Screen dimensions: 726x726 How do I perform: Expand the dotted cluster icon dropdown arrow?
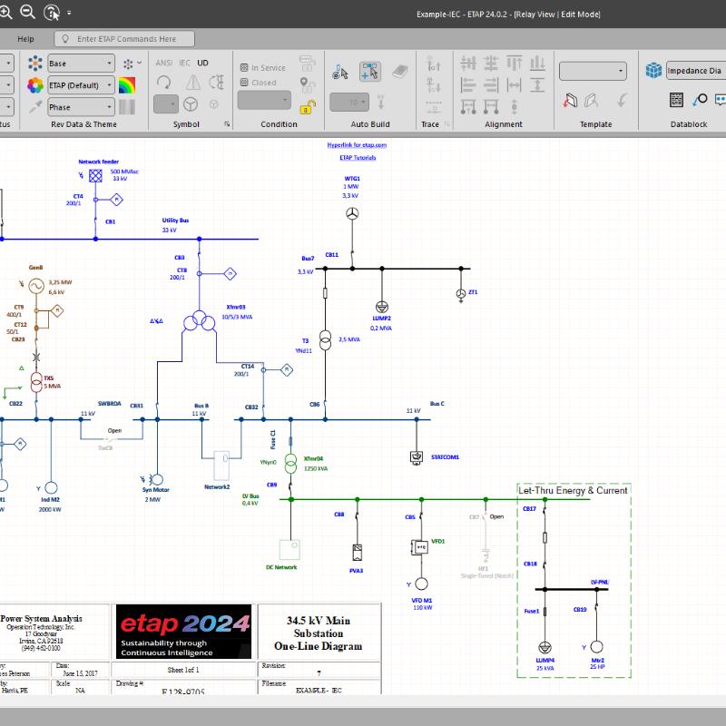(140, 63)
